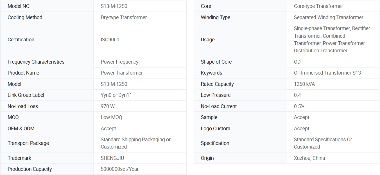Screen dimensions: 380x175
Task: Click the Yyn0 or Dyn11 link group value
Action: (x=116, y=95)
